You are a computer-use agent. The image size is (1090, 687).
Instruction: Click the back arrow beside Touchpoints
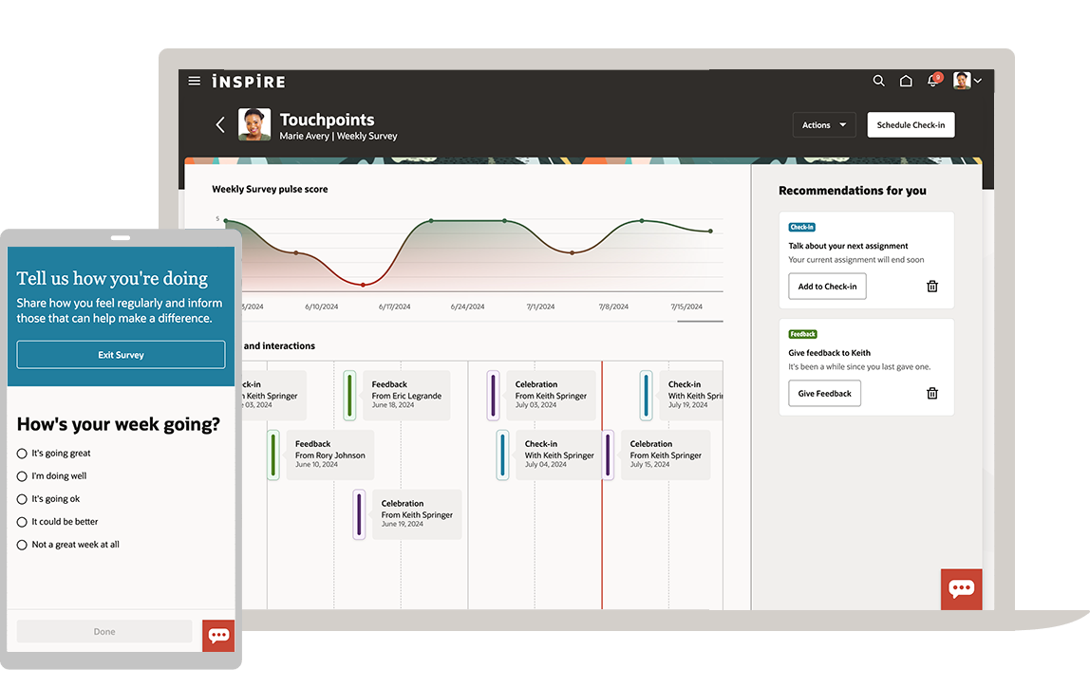click(220, 124)
